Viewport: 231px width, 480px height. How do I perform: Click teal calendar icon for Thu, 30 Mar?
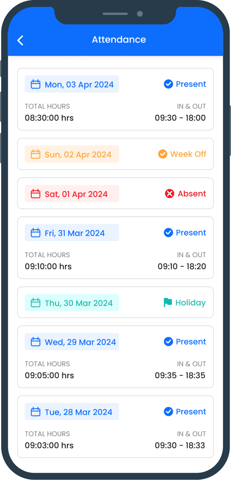[36, 303]
